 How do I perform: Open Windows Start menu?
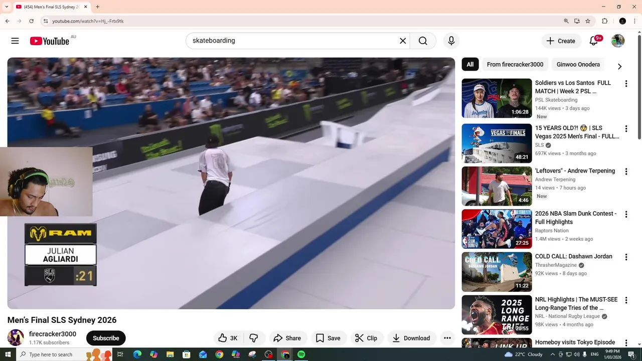pos(8,354)
